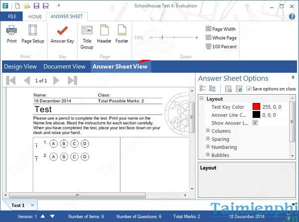
Task: Switch options to categorized view
Action: click(202, 89)
